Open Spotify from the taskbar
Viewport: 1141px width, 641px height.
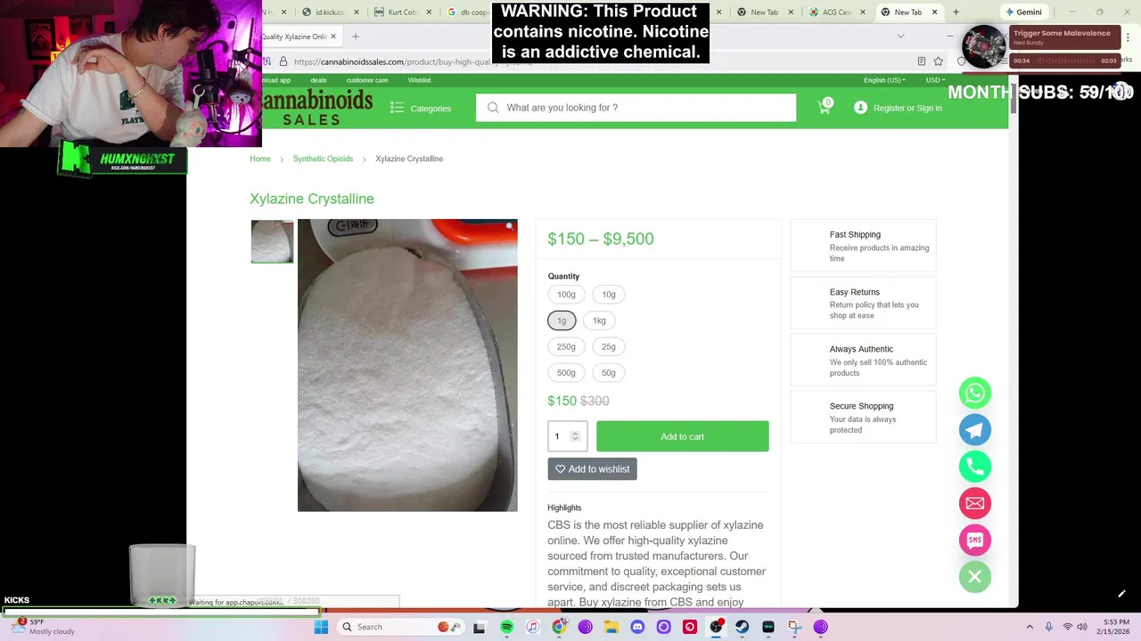pos(506,627)
